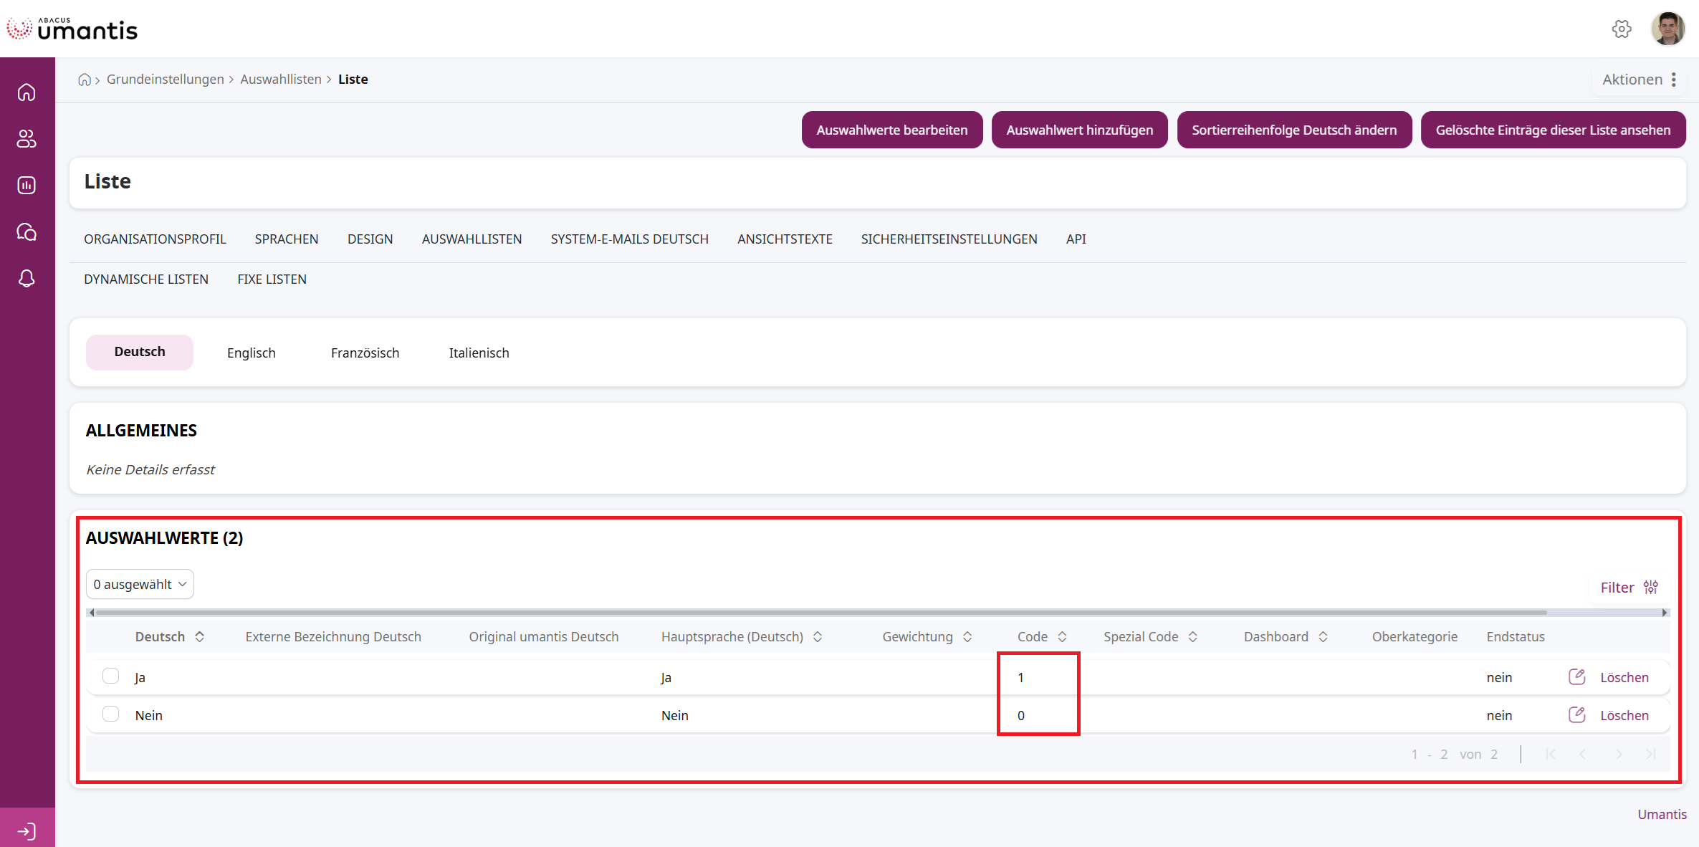Click the 'Auswahlwert hinzufügen' button
The height and width of the screenshot is (847, 1699).
point(1079,130)
